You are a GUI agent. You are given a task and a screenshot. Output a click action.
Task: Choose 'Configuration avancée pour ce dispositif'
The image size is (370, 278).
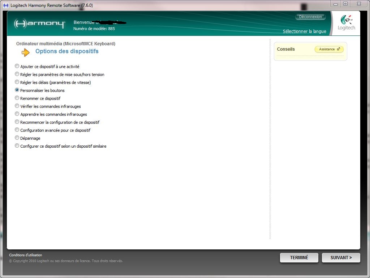point(17,130)
